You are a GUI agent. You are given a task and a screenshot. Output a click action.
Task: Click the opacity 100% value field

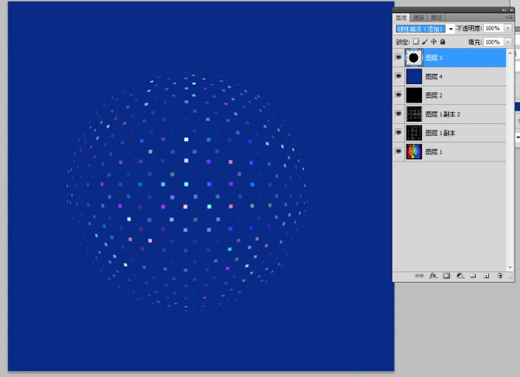(x=493, y=29)
